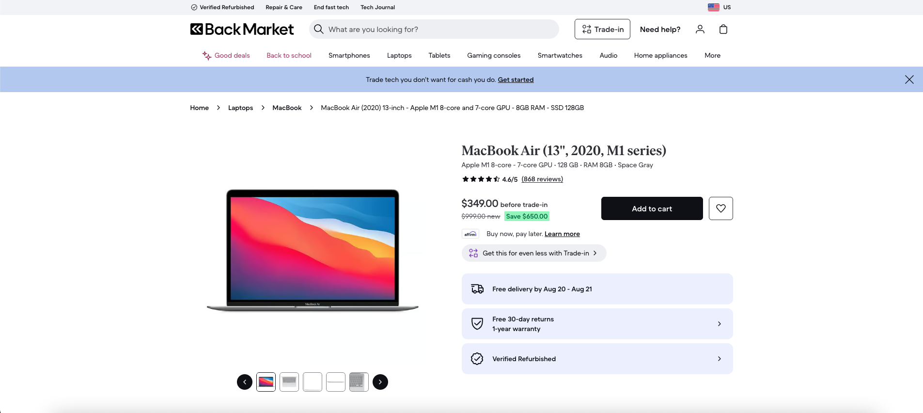Dismiss the trade-in banner with the X
Screen dimensions: 923x413
909,79
